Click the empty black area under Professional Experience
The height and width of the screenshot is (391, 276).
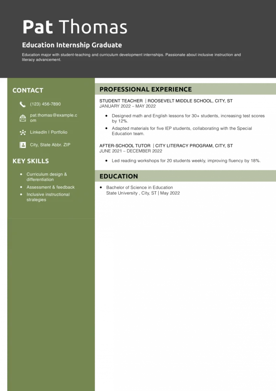(x=185, y=132)
